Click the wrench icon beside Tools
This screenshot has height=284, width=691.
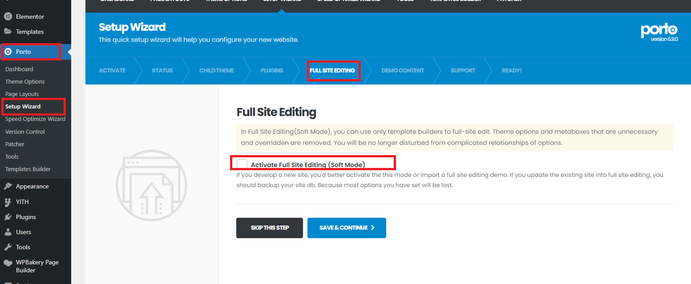coord(8,247)
